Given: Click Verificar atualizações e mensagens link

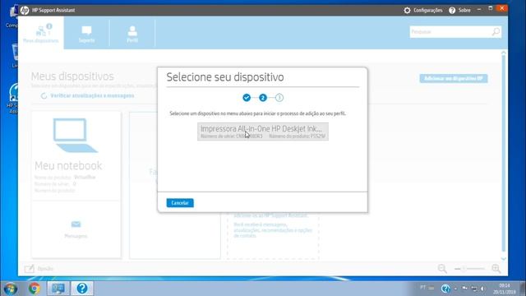Looking at the screenshot, I should [x=92, y=96].
